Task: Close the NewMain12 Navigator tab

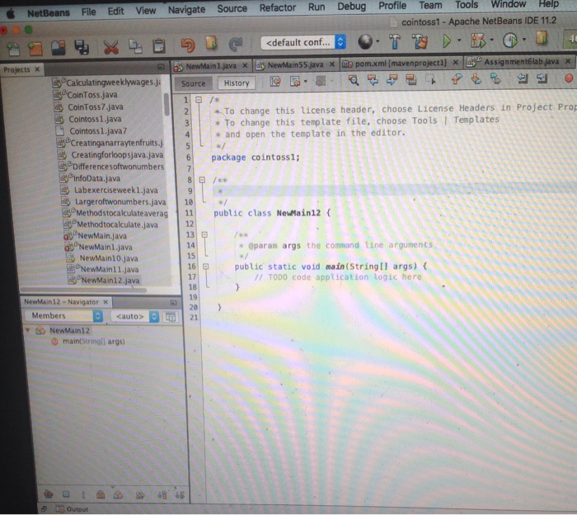Action: point(106,302)
